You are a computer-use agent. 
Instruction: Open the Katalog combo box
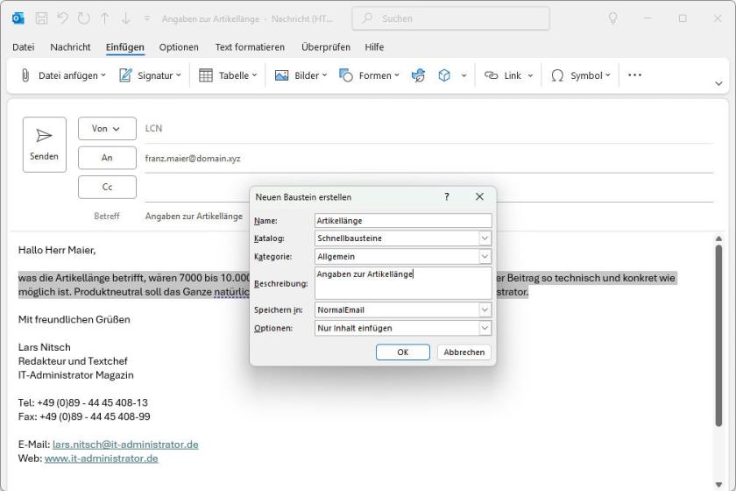point(403,238)
